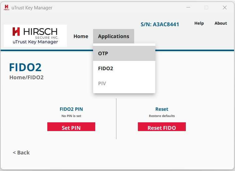The width and height of the screenshot is (235, 171).
Task: Close the uTrust Key Manager window
Action: tap(224, 7)
